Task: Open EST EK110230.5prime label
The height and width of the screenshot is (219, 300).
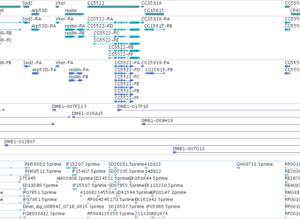Action: (x=164, y=186)
